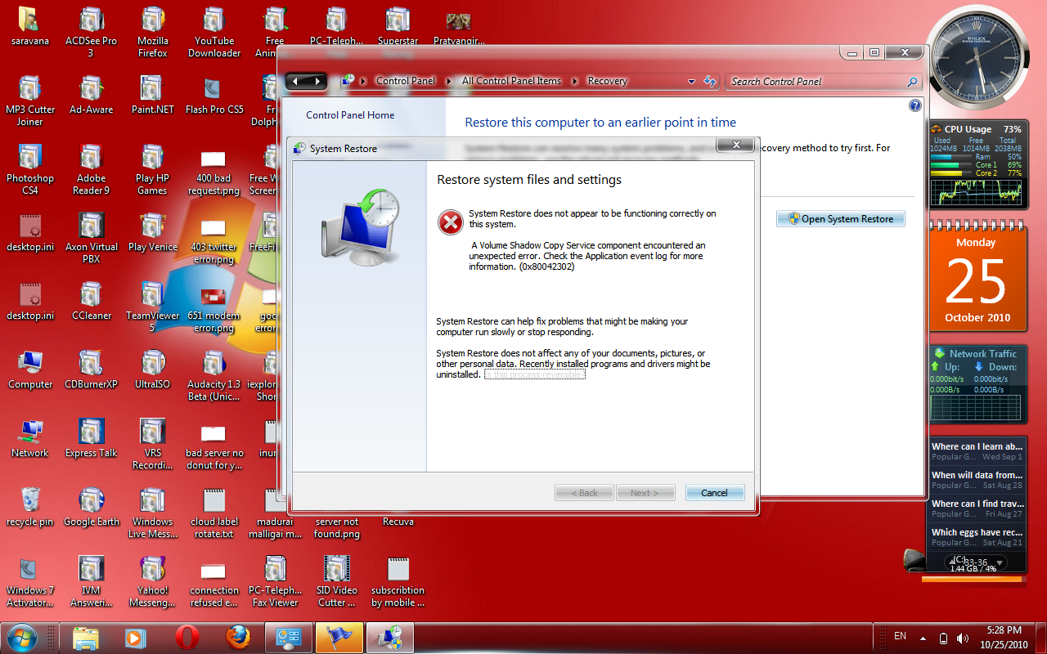Viewport: 1047px width, 654px height.
Task: Open Windows Explorer taskbar icon
Action: point(86,638)
